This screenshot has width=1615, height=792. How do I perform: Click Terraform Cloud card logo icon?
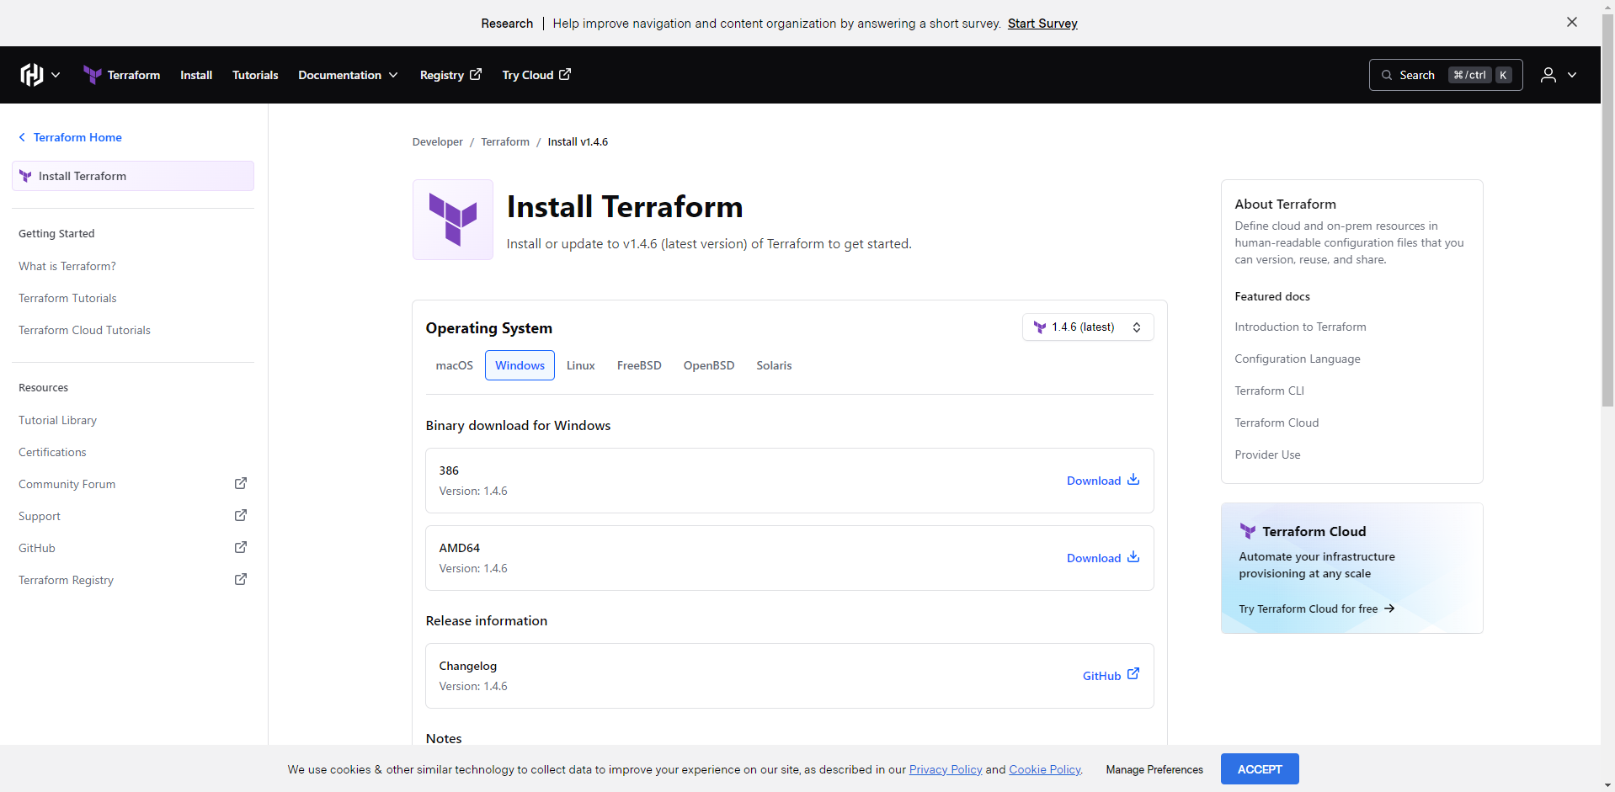tap(1248, 531)
